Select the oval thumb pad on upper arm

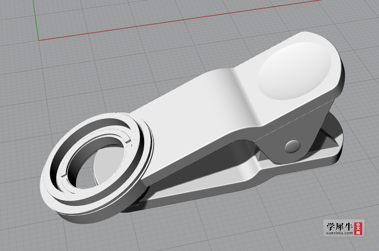(294, 70)
